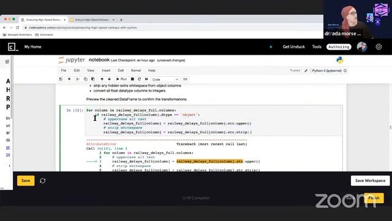Go to My Home
The height and width of the screenshot is (221, 392).
32,47
